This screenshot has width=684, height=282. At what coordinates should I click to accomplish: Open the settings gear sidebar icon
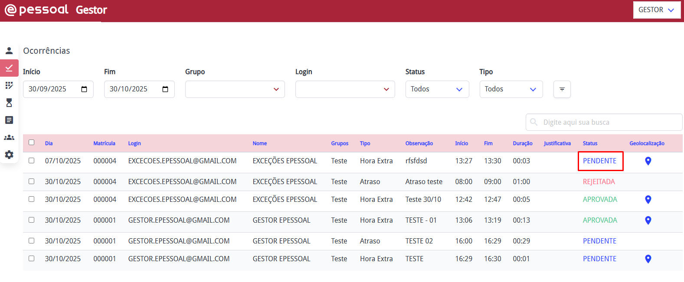pyautogui.click(x=9, y=155)
